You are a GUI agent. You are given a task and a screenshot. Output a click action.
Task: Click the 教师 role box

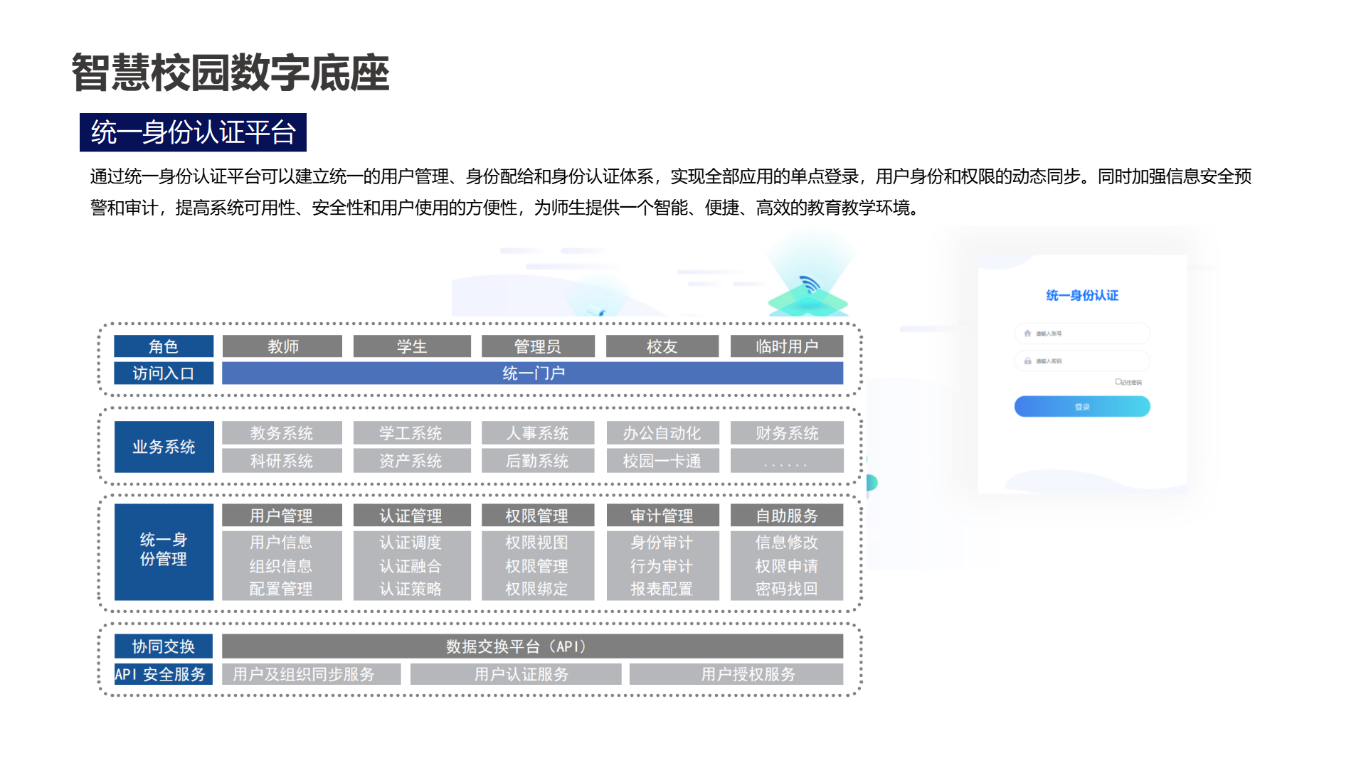point(282,346)
